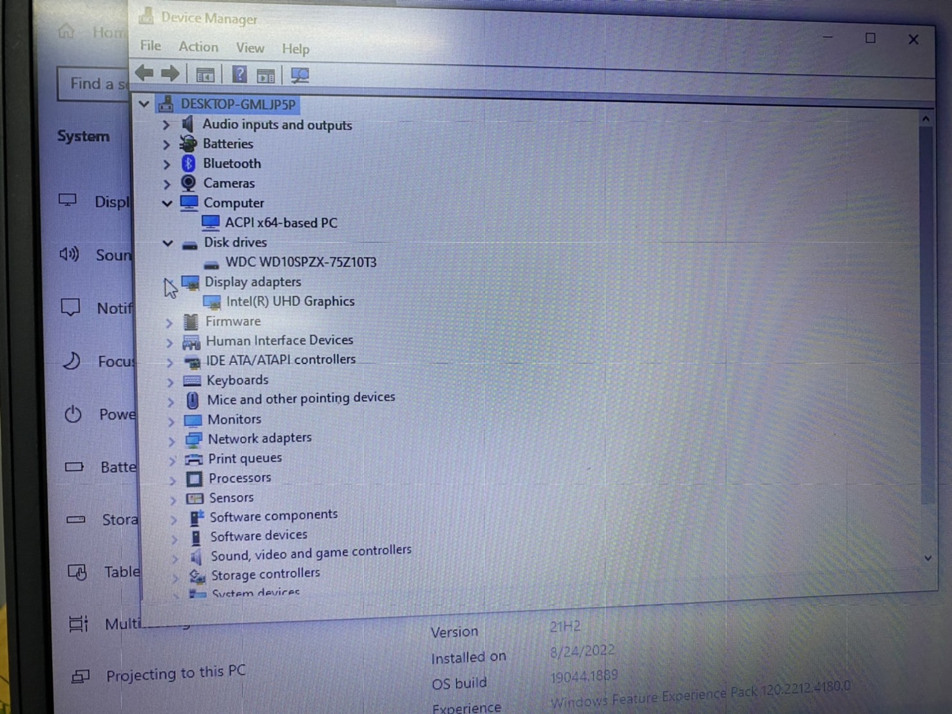Screen dimensions: 952x714
Task: Click the Forward navigation arrow
Action: coord(170,73)
